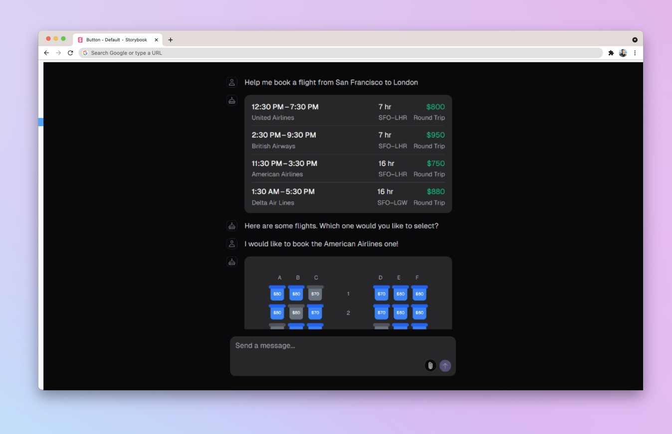Close the Button - Default - Storybook tab
The height and width of the screenshot is (434, 672).
pos(156,40)
